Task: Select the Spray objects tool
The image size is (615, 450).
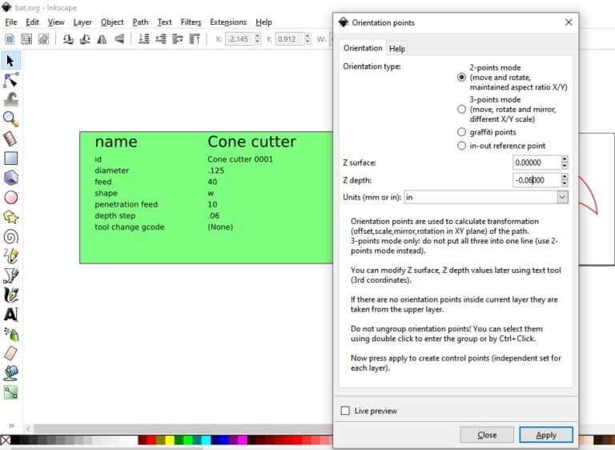Action: point(10,334)
